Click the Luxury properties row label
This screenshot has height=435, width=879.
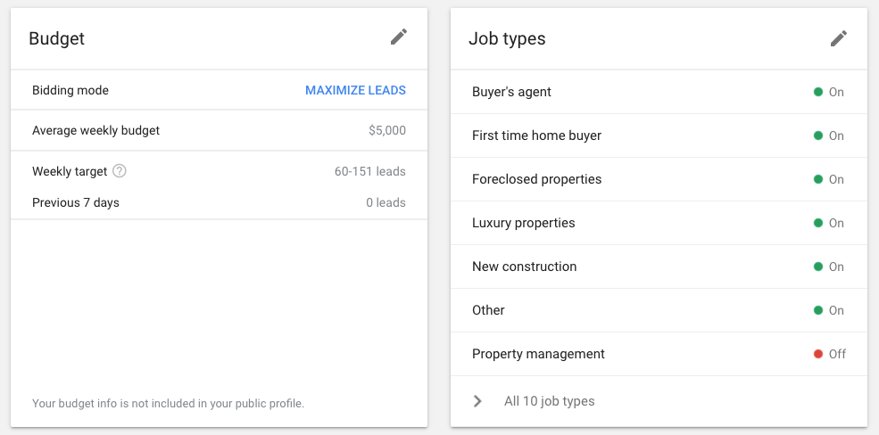pos(523,223)
